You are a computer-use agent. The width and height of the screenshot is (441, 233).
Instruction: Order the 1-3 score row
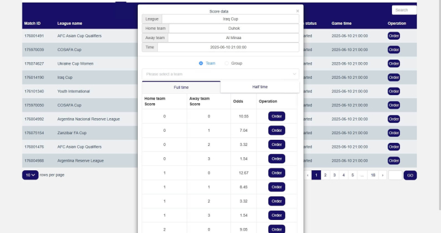point(276,215)
